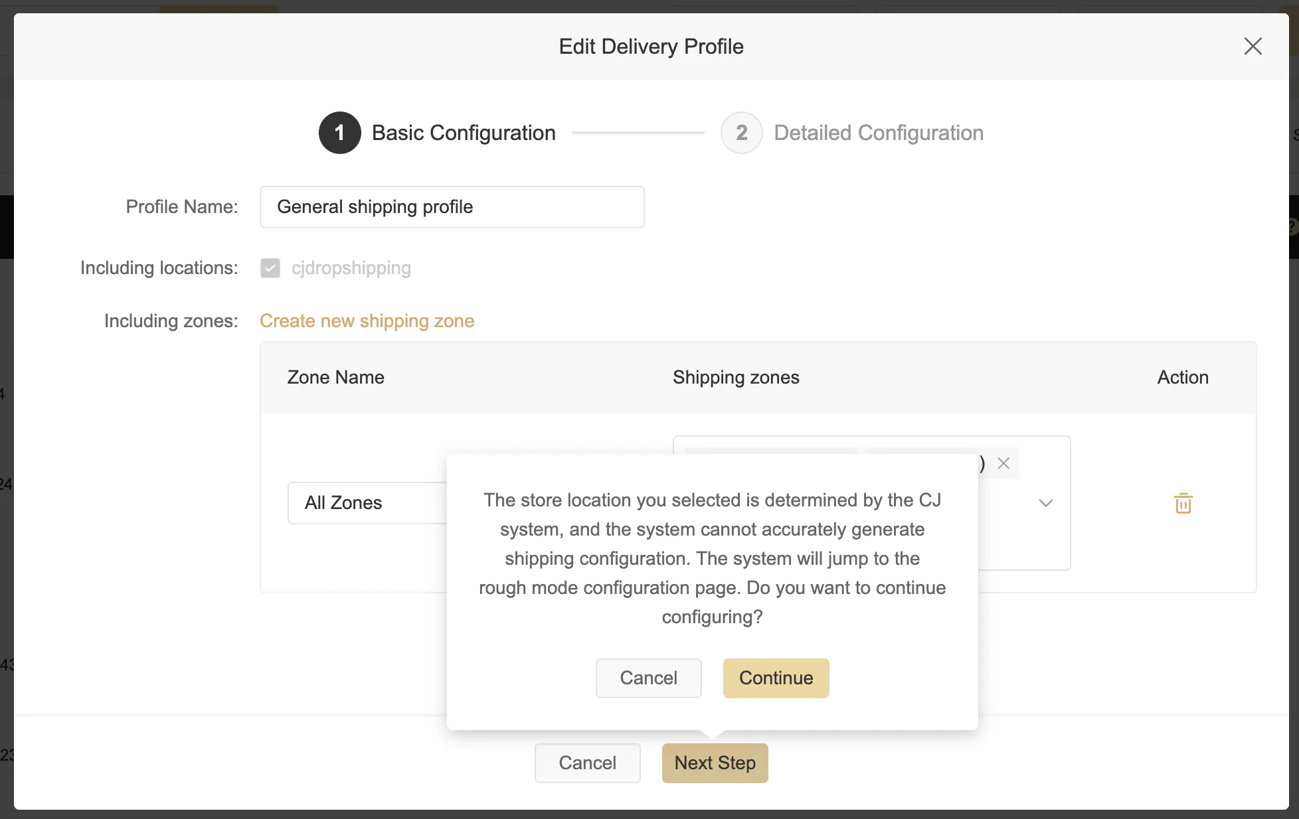Image resolution: width=1299 pixels, height=819 pixels.
Task: Click Continue in the confirmation popup
Action: pos(776,678)
